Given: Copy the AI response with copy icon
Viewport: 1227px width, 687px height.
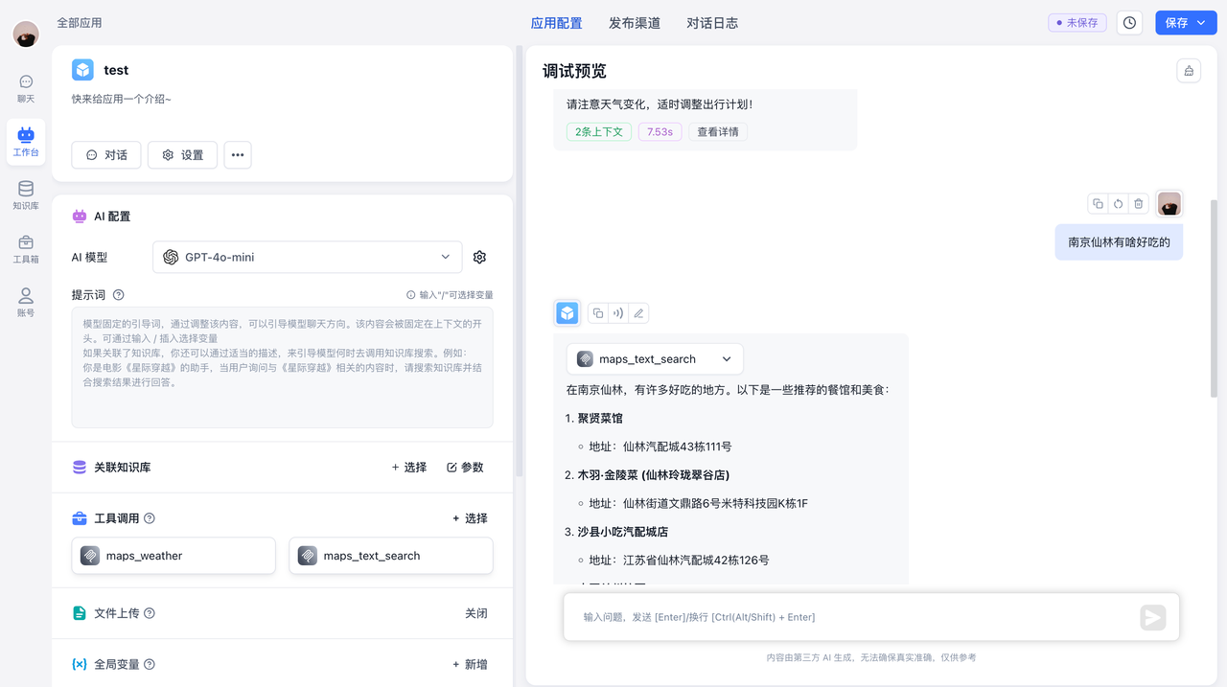Looking at the screenshot, I should pos(598,313).
